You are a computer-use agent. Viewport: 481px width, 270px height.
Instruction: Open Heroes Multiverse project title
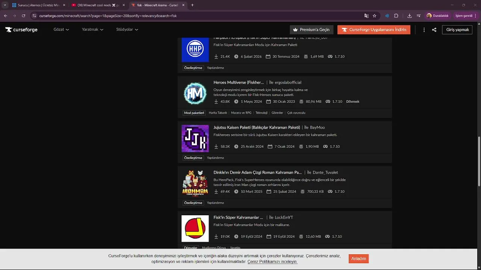click(239, 82)
